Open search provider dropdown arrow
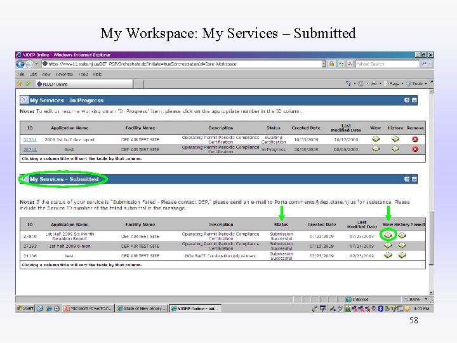457x343 pixels. pos(430,64)
